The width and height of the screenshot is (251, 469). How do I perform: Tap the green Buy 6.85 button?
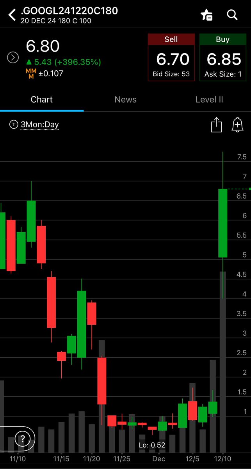[223, 57]
